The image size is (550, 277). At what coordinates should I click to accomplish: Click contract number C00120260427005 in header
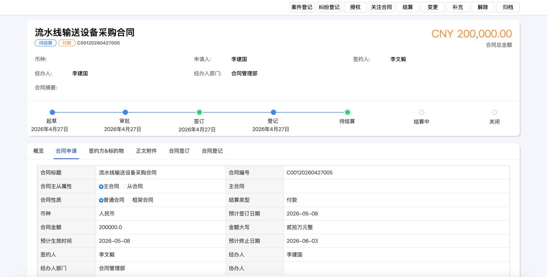(x=98, y=43)
